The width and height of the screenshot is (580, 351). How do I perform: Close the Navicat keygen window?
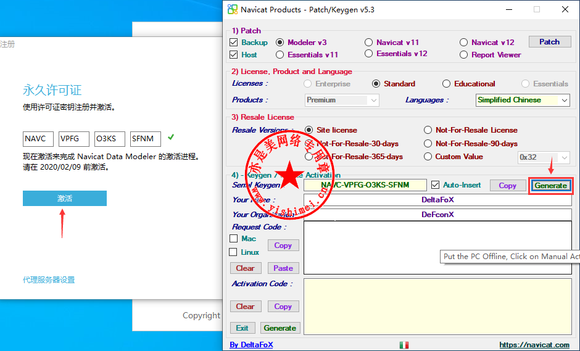[x=565, y=10]
